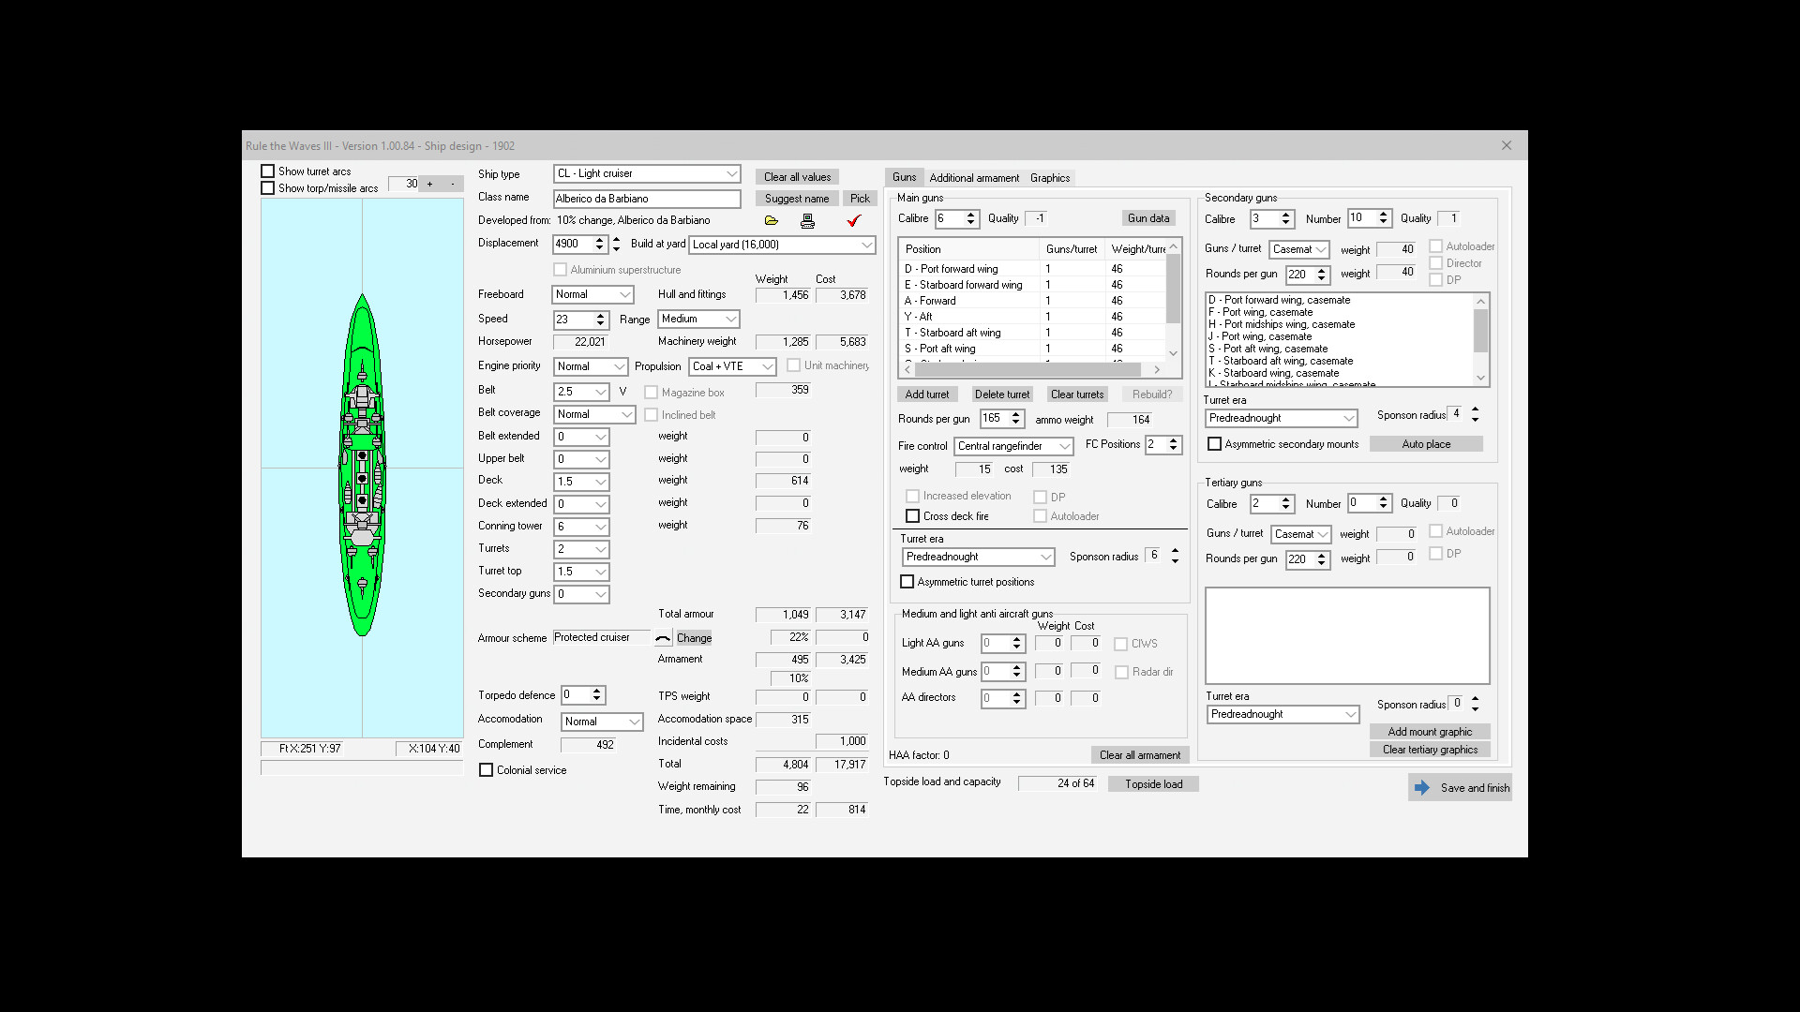Enable Asymmetric turret positions
The height and width of the screenshot is (1012, 1800).
pyautogui.click(x=907, y=581)
